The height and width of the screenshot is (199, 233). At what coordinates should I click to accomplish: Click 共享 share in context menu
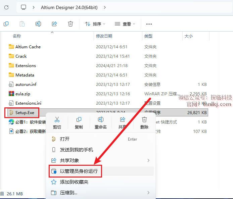pos(123,123)
